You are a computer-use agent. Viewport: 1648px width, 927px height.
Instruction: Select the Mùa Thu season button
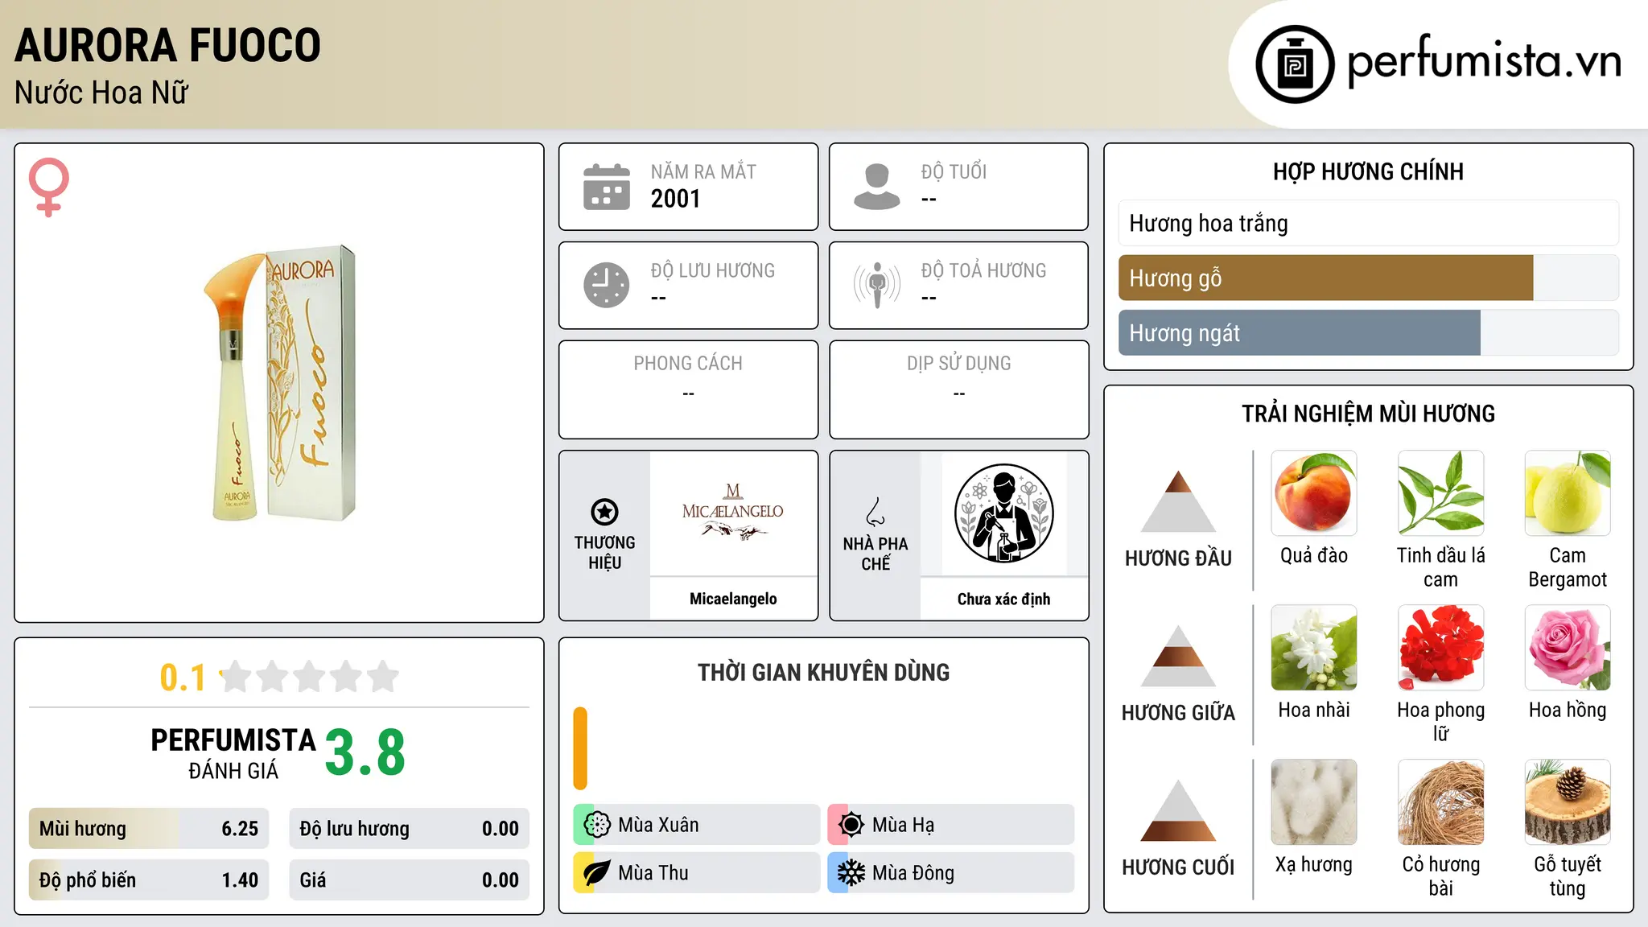pos(697,873)
